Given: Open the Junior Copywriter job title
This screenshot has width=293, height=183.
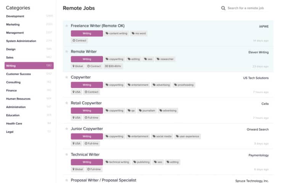Looking at the screenshot, I should pos(87,129).
